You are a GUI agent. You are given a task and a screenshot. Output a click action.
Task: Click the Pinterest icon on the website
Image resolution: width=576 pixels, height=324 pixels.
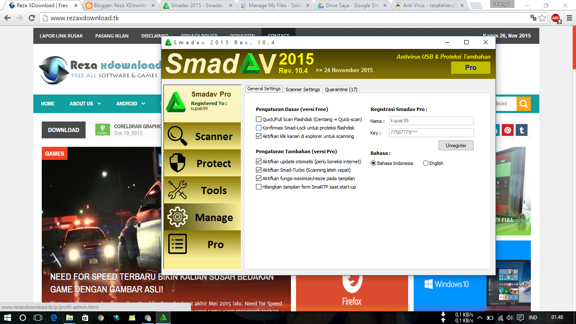coord(508,130)
